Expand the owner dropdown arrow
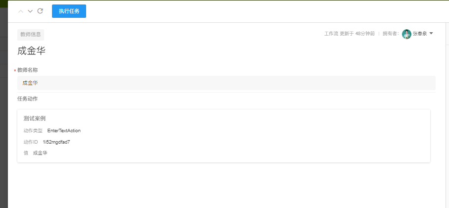The height and width of the screenshot is (208, 449). 431,34
